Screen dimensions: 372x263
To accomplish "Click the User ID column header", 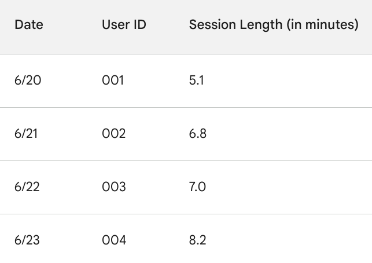I will (x=124, y=25).
